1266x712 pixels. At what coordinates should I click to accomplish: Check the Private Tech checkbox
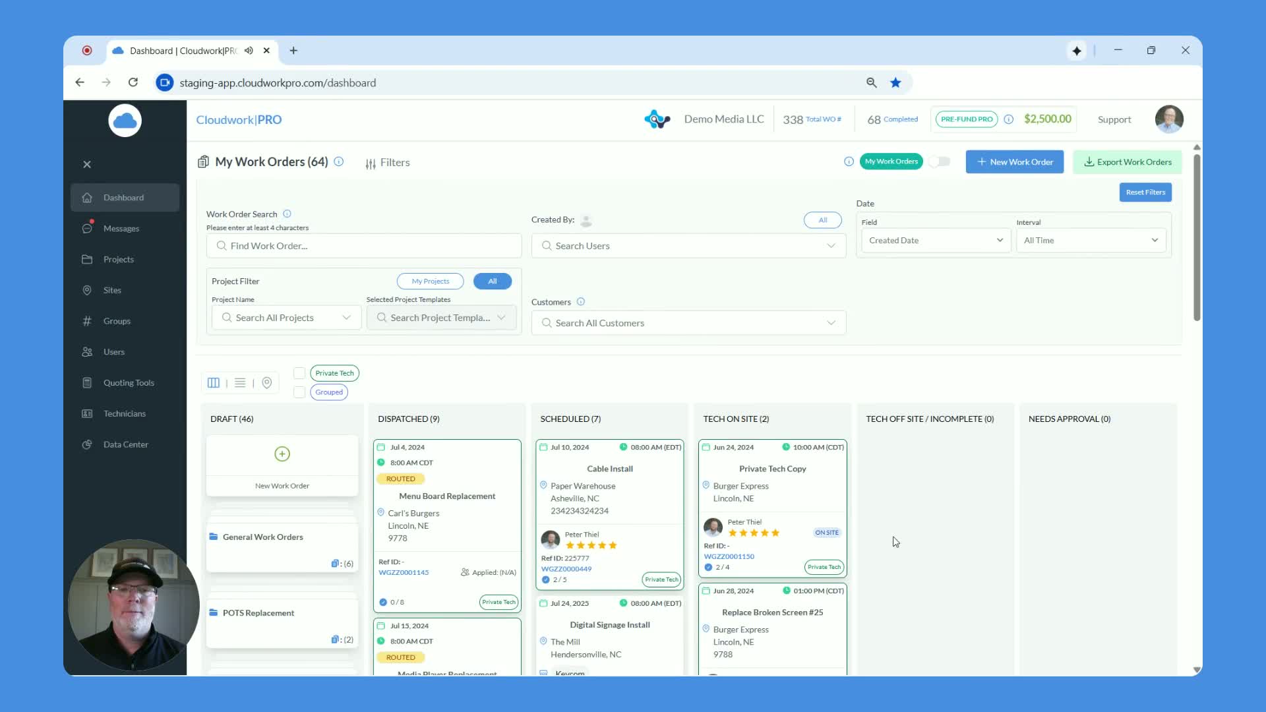point(299,373)
